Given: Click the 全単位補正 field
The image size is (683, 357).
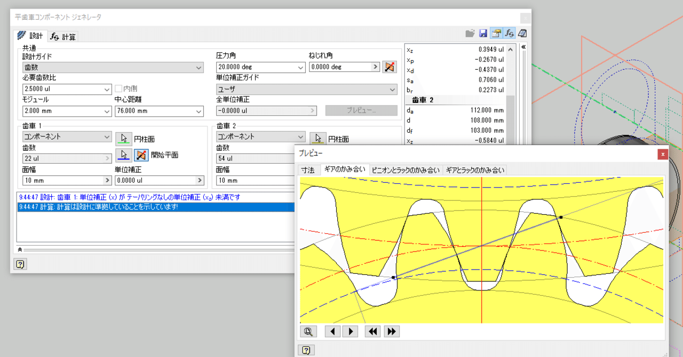Looking at the screenshot, I should coord(266,111).
